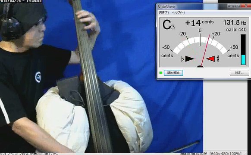Click the calib: 440 value
The image size is (251, 155).
[236, 30]
